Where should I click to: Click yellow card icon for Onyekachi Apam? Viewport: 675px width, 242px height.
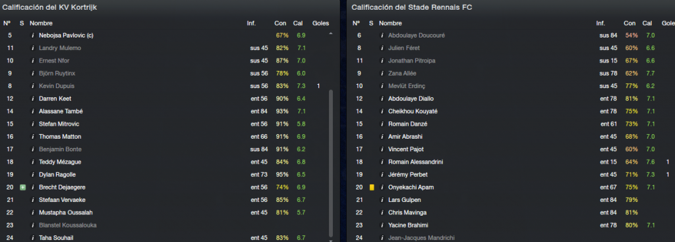point(372,187)
